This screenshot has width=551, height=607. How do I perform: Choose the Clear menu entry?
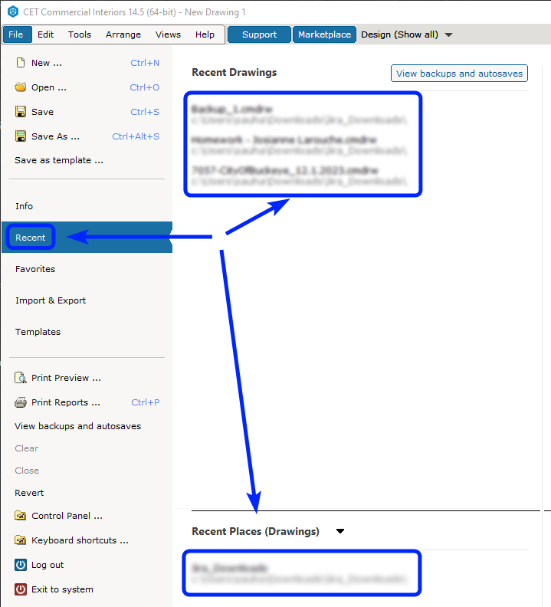pyautogui.click(x=26, y=448)
